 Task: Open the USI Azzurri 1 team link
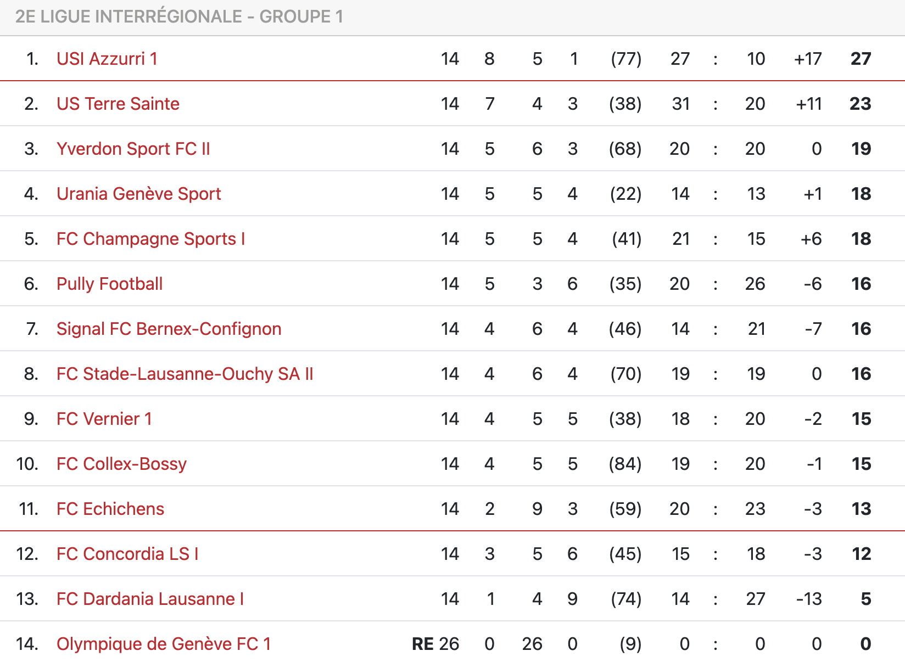tap(107, 59)
